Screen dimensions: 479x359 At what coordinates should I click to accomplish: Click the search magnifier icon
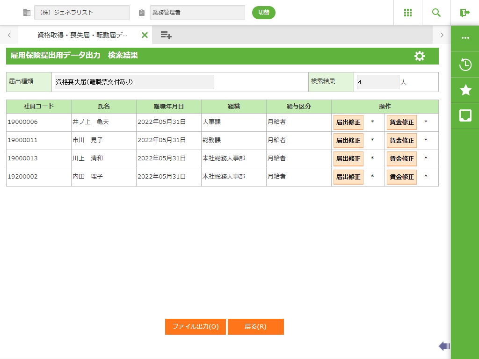pos(436,13)
